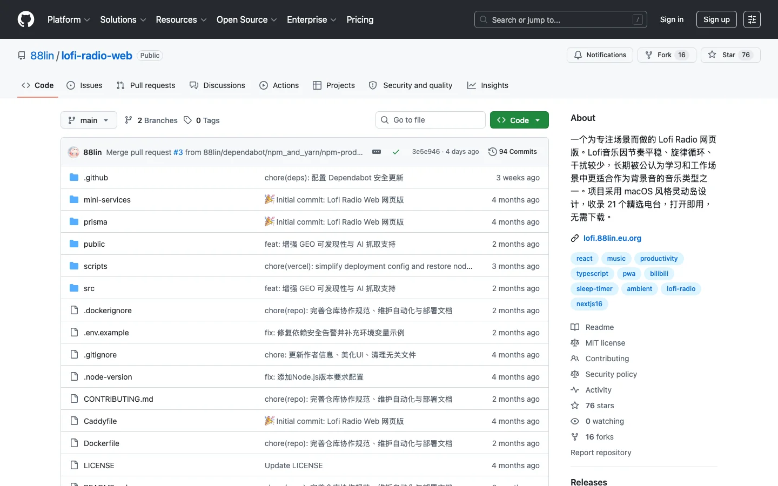Click the people icon beside Contributing

coord(575,359)
